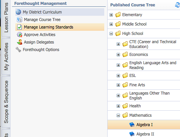The height and width of the screenshot is (137, 180).
Task: Click the Health folder icon
Action: (125, 106)
